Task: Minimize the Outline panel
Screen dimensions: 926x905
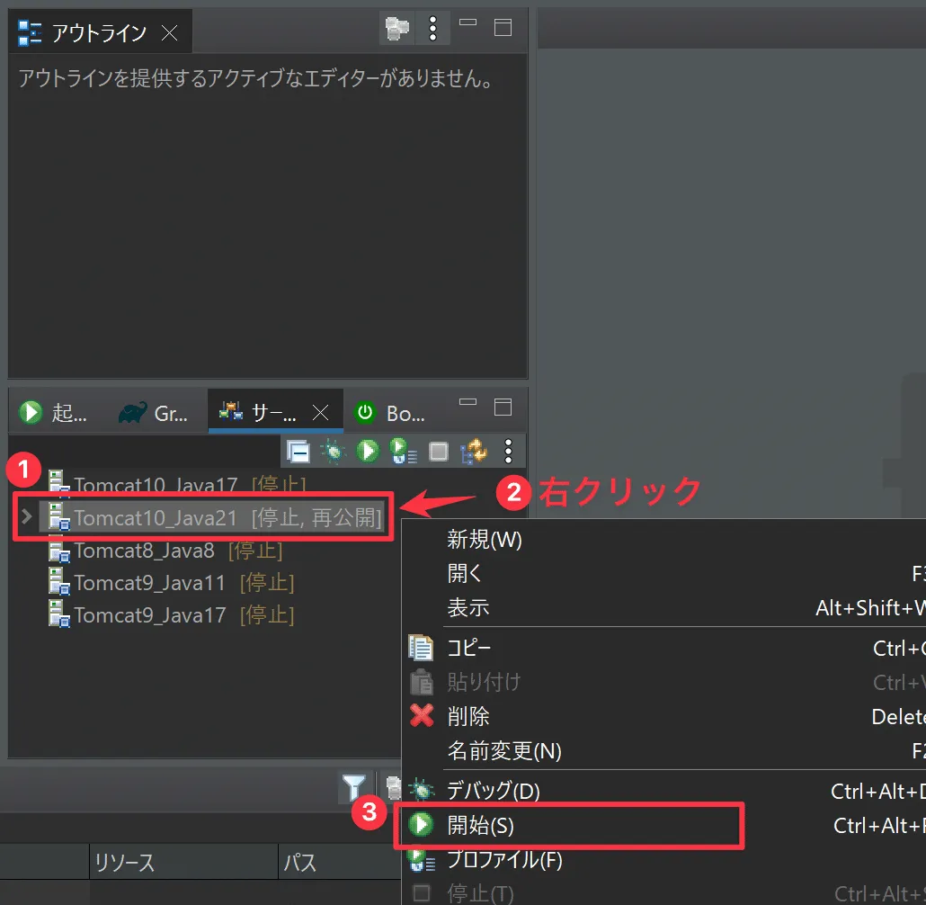Action: (x=467, y=22)
